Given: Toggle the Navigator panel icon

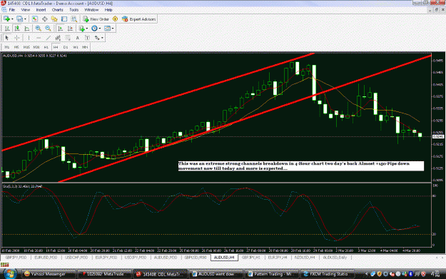Looking at the screenshot, I should pos(54,19).
